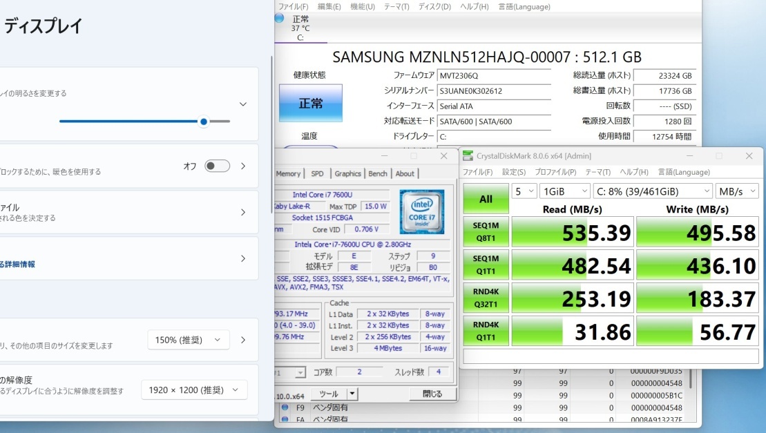This screenshot has height=433, width=766.
Task: Open テーマ(T) menu in CrystalDiskMark
Action: pyautogui.click(x=598, y=172)
